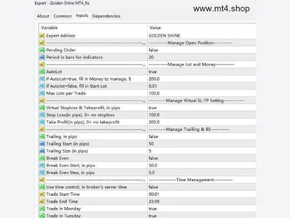Click the Time Management separator icon

tap(42, 180)
